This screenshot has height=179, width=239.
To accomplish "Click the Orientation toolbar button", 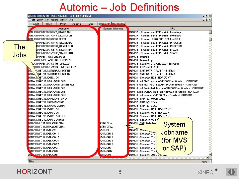I will [x=119, y=24].
